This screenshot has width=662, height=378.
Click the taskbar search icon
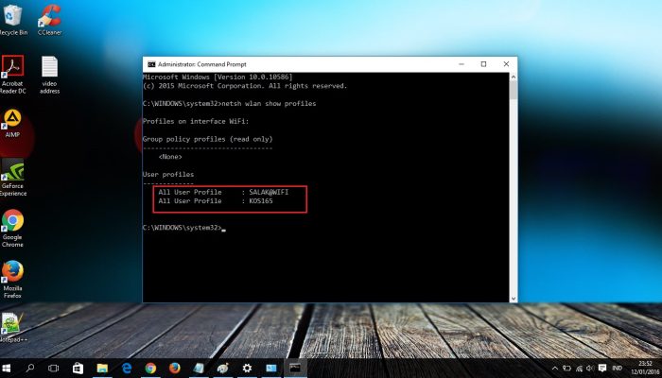coord(31,369)
